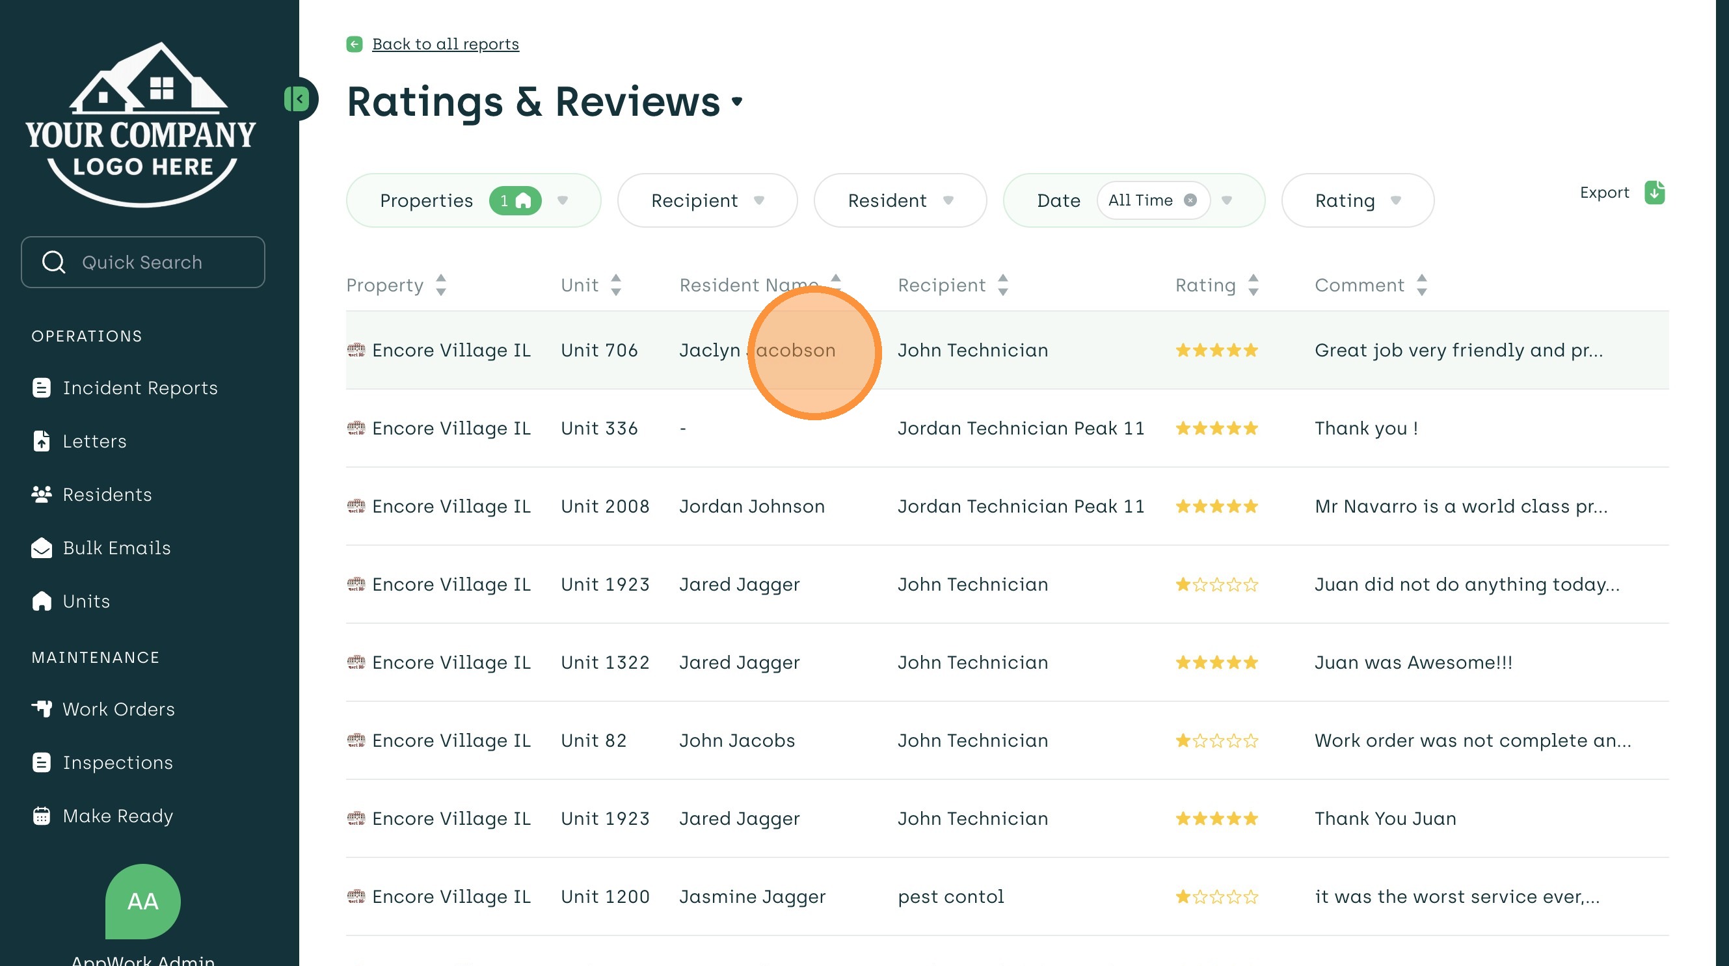
Task: Open the Make Ready calendar item
Action: (x=118, y=816)
